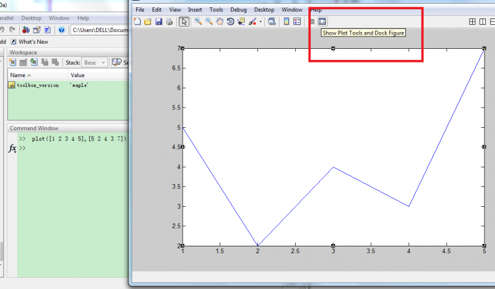The width and height of the screenshot is (495, 289).
Task: Click the undo arrow in MATLAB toolbar
Action: tap(2, 30)
